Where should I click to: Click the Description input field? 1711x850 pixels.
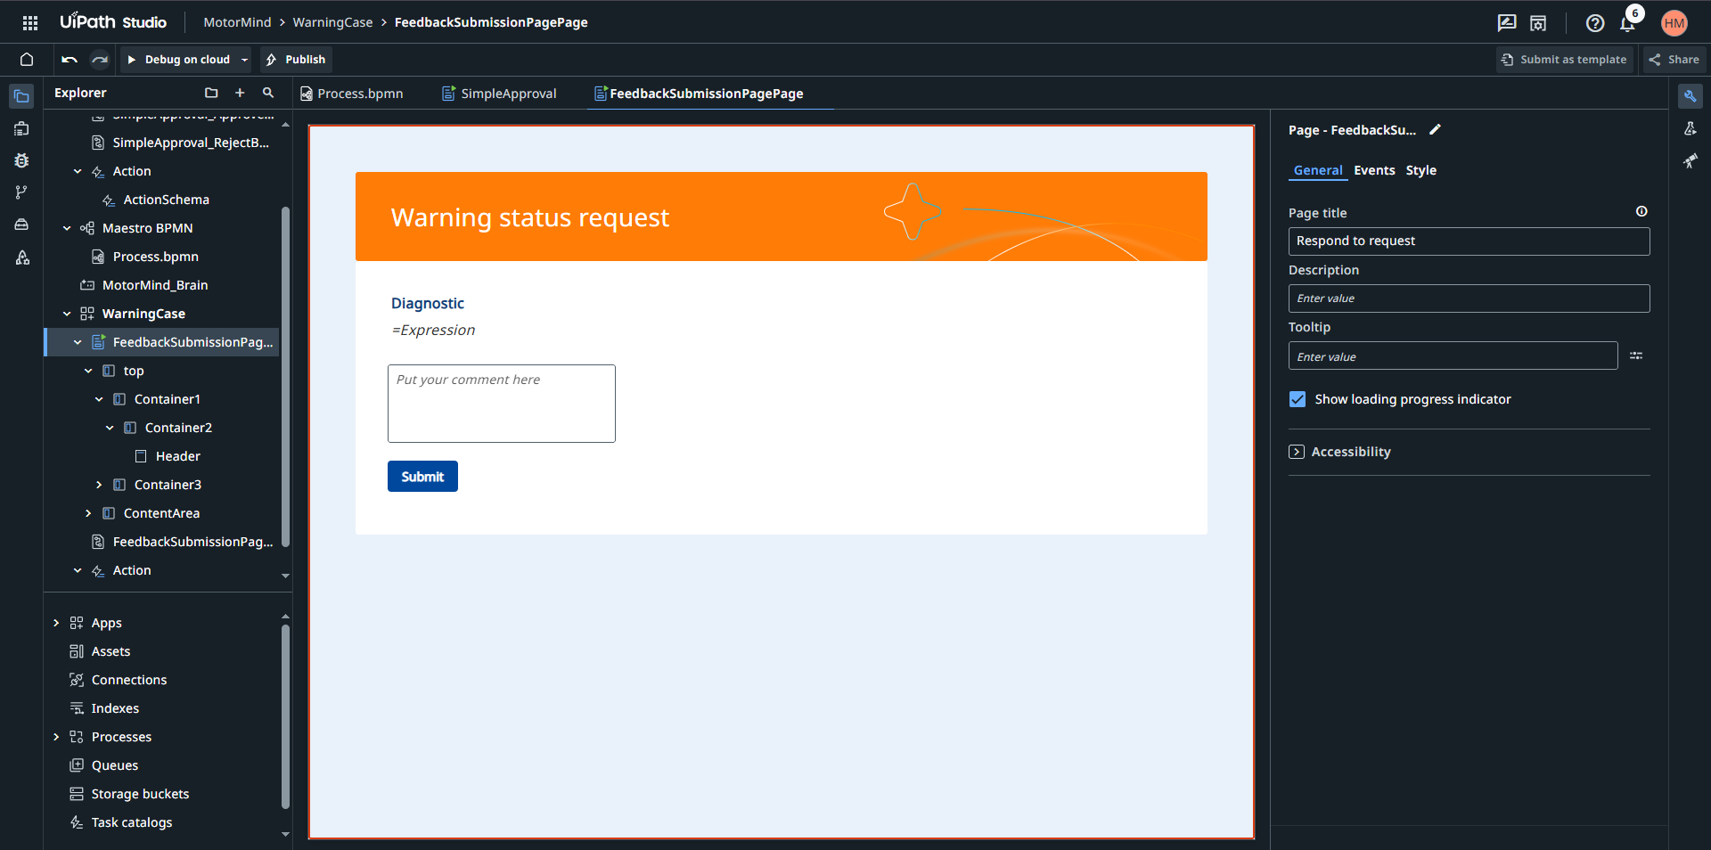[x=1469, y=298]
